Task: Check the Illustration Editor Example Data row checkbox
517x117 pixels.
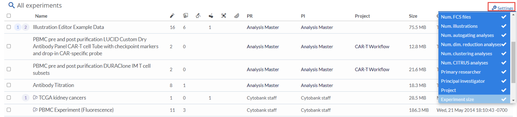Action: pyautogui.click(x=9, y=27)
